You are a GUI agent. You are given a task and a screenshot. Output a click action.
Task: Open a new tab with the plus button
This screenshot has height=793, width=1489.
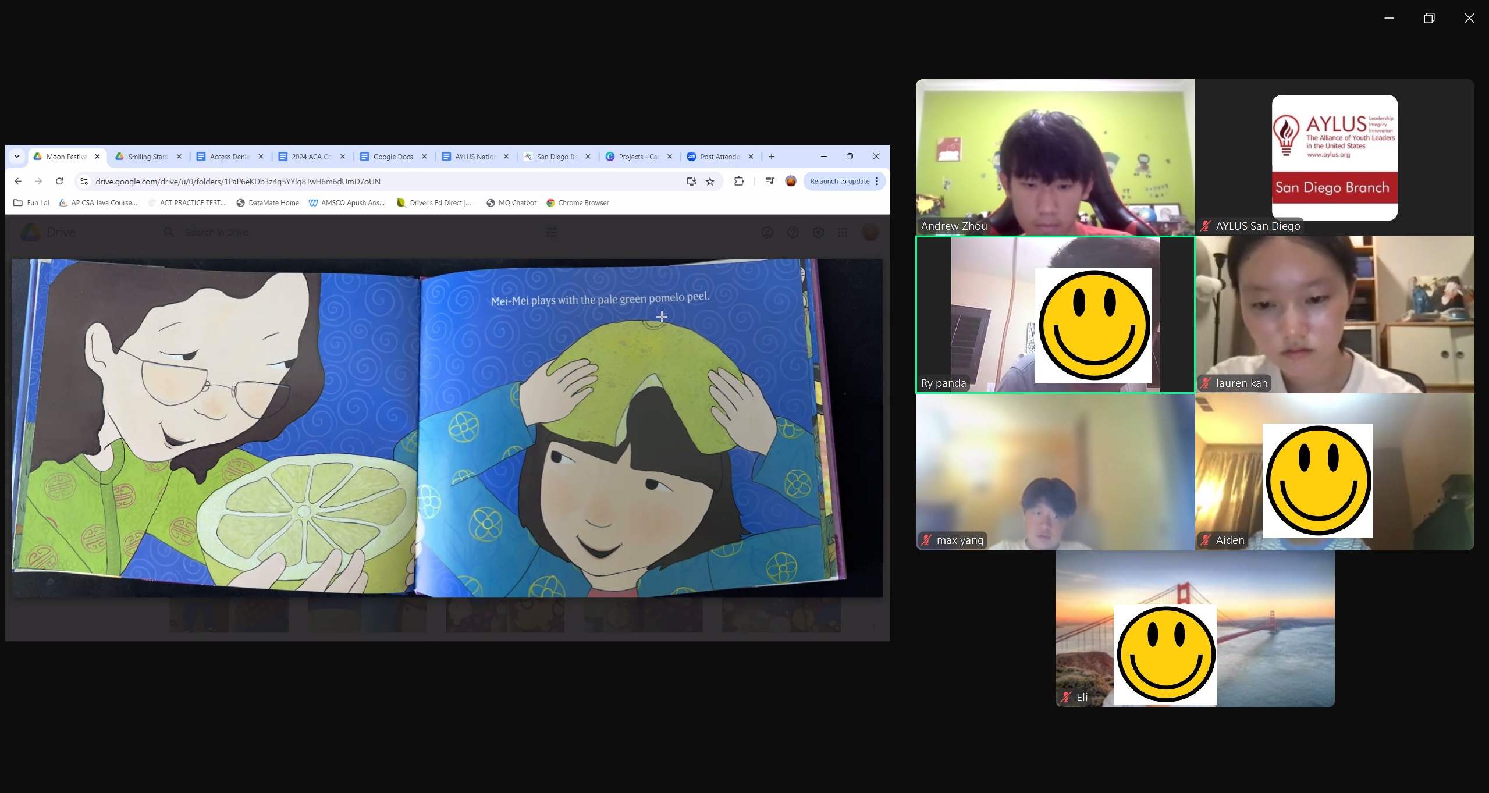point(772,157)
